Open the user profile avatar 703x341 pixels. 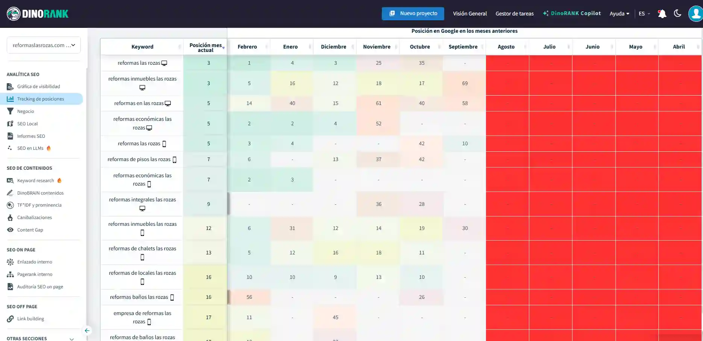(695, 14)
